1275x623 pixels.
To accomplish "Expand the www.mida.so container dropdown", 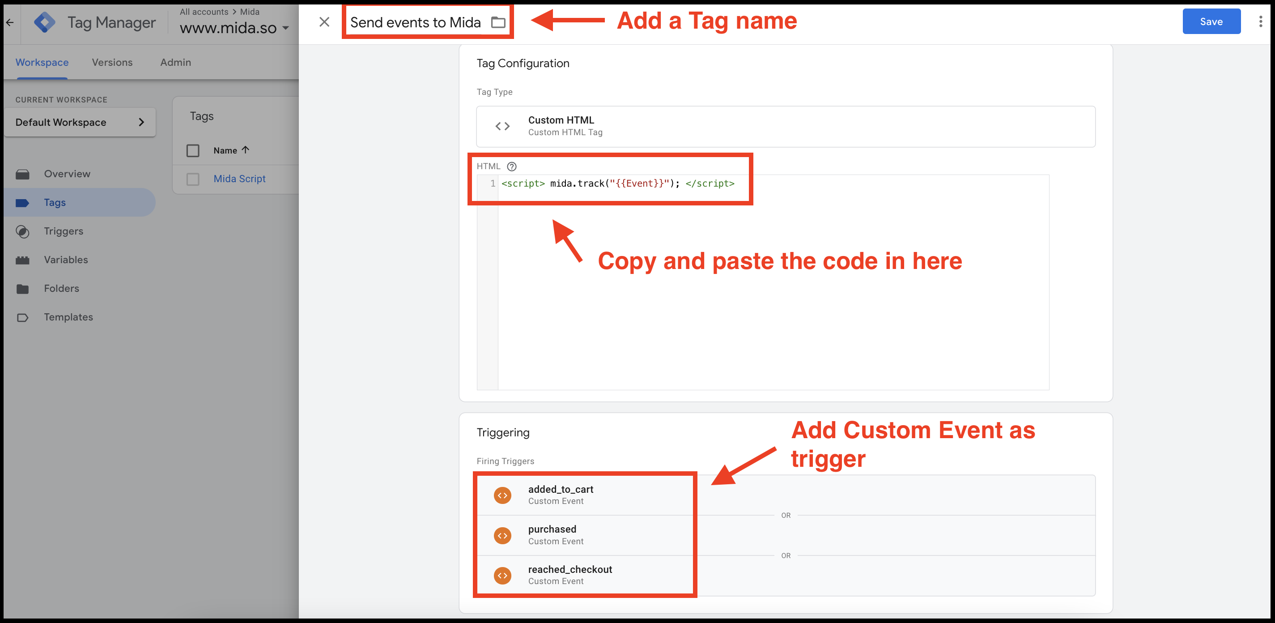I will pyautogui.click(x=285, y=28).
